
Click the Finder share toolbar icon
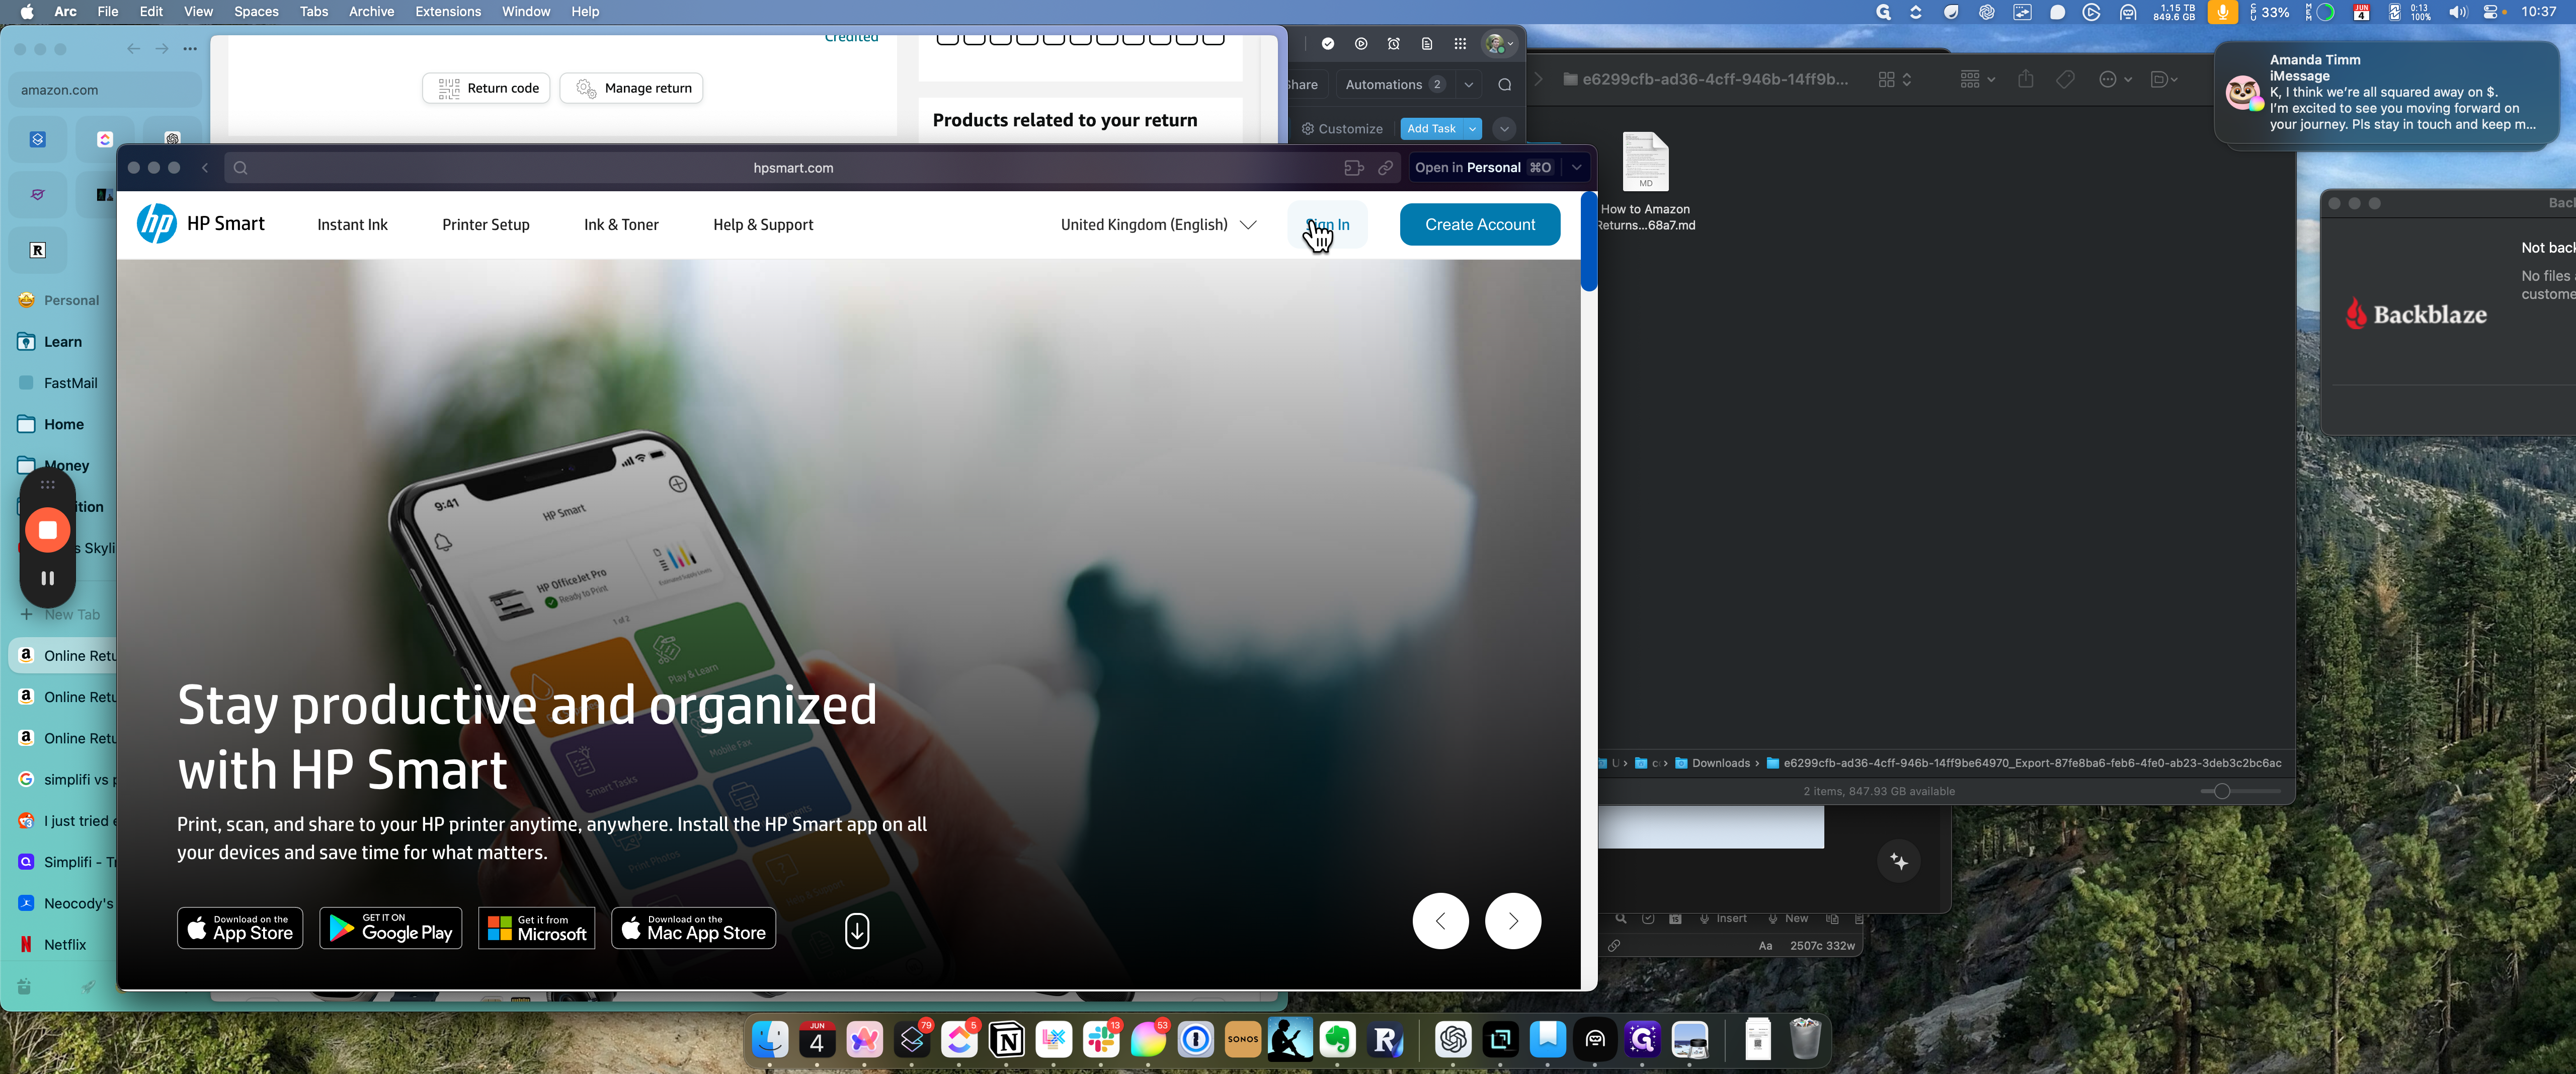pyautogui.click(x=2025, y=79)
